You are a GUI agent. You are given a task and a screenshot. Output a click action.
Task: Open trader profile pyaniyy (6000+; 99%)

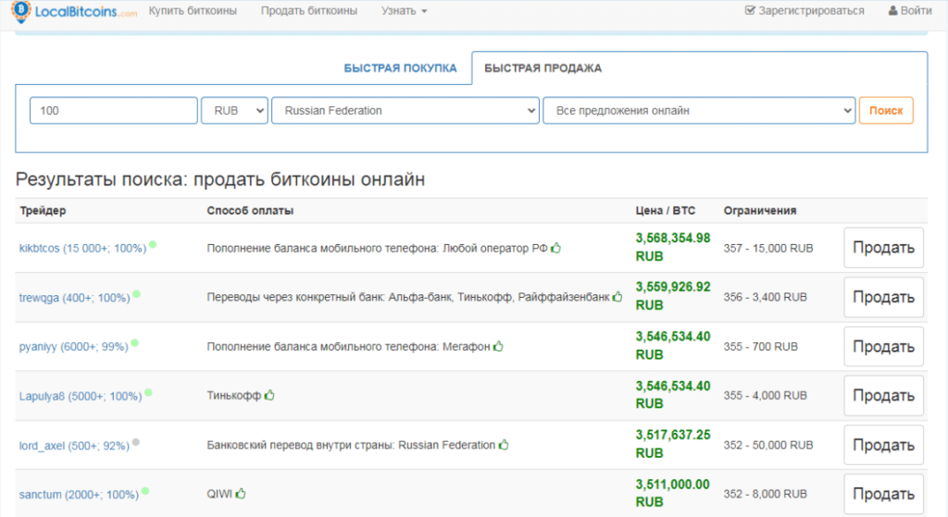pos(74,347)
